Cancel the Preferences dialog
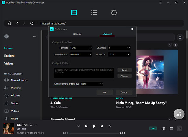This screenshot has height=137, width=188. point(124,92)
